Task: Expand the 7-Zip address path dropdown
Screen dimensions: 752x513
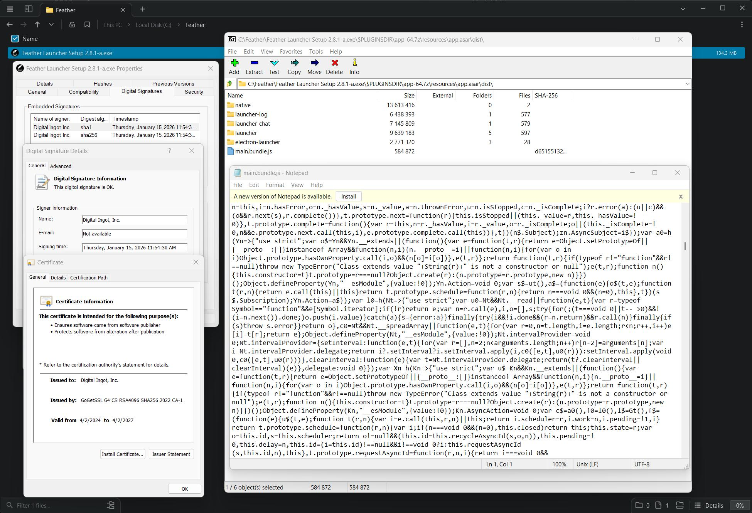Action: [x=687, y=84]
